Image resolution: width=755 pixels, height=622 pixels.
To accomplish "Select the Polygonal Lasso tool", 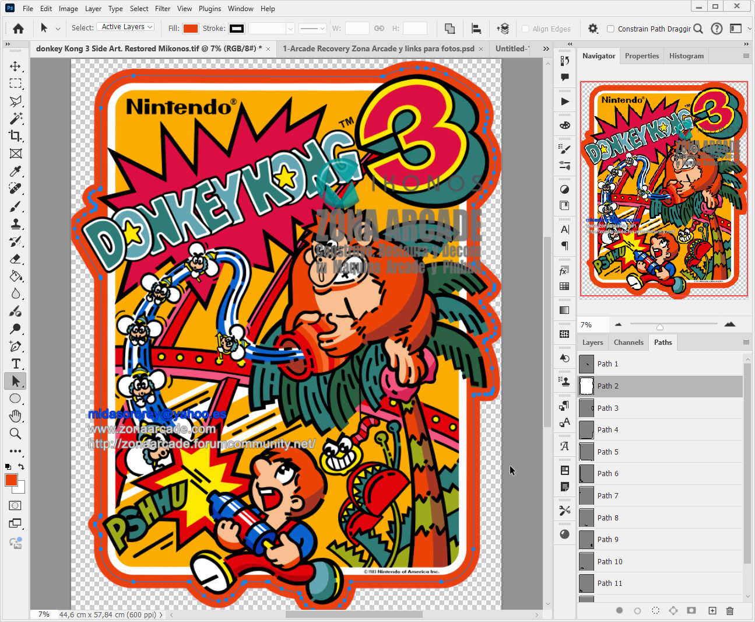I will click(x=16, y=101).
